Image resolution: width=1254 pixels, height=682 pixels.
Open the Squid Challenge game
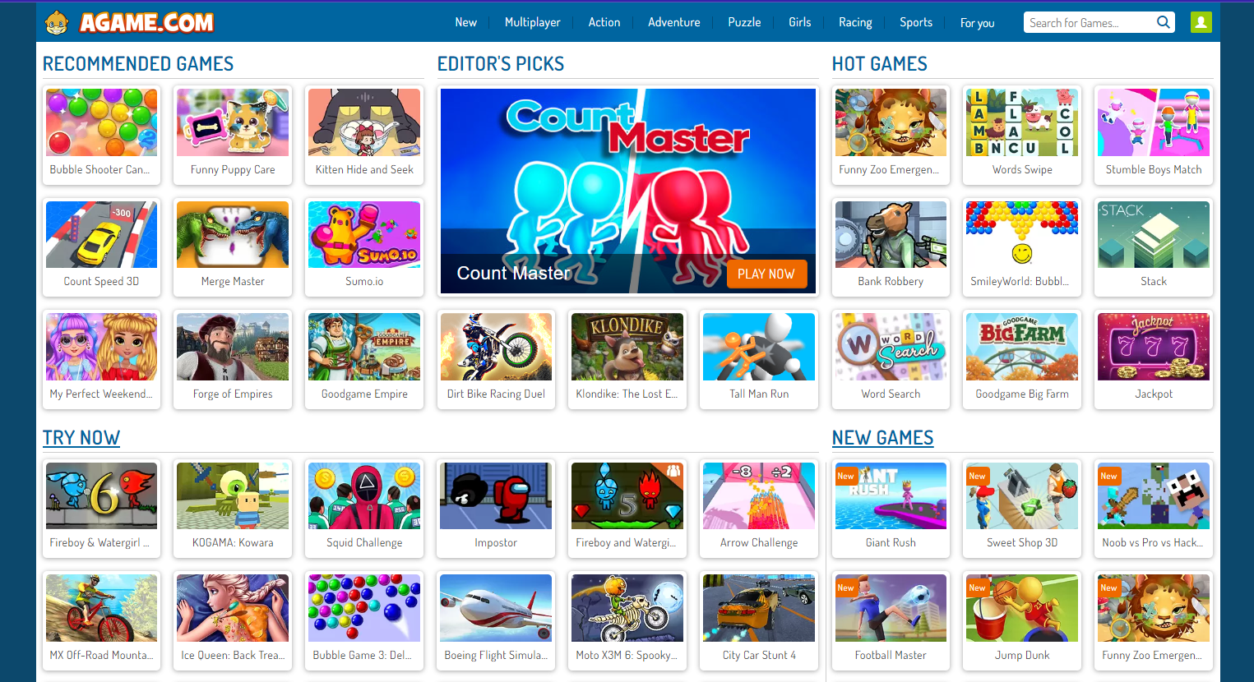point(364,509)
